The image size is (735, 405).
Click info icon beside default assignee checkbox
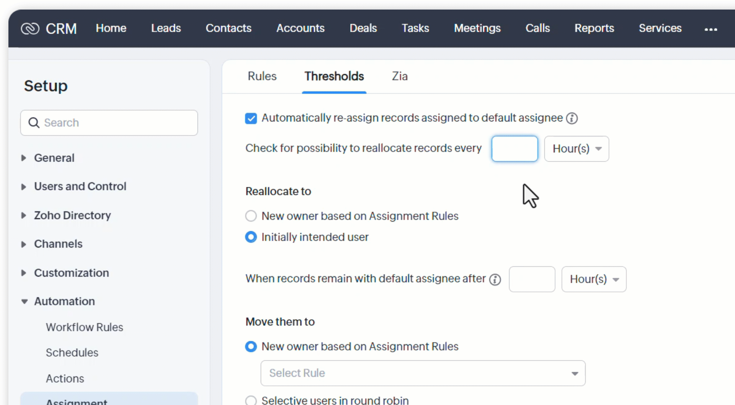tap(572, 118)
